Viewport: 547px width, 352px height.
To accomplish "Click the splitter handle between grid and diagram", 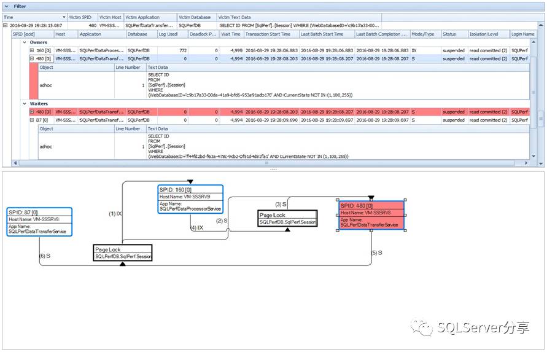I will tap(274, 170).
